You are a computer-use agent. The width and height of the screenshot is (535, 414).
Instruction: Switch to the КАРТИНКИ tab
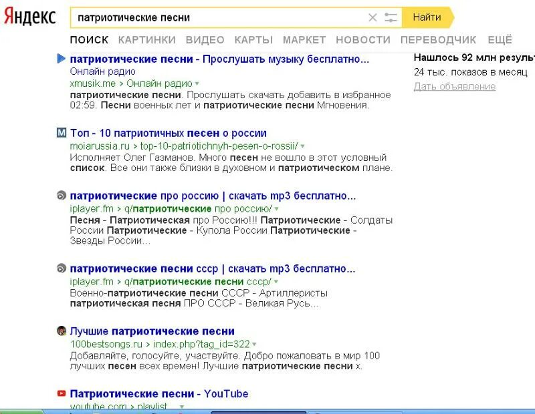[x=146, y=40]
